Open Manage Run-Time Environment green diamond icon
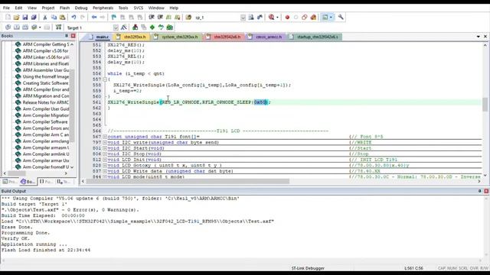This screenshot has width=490, height=275. tap(152, 27)
